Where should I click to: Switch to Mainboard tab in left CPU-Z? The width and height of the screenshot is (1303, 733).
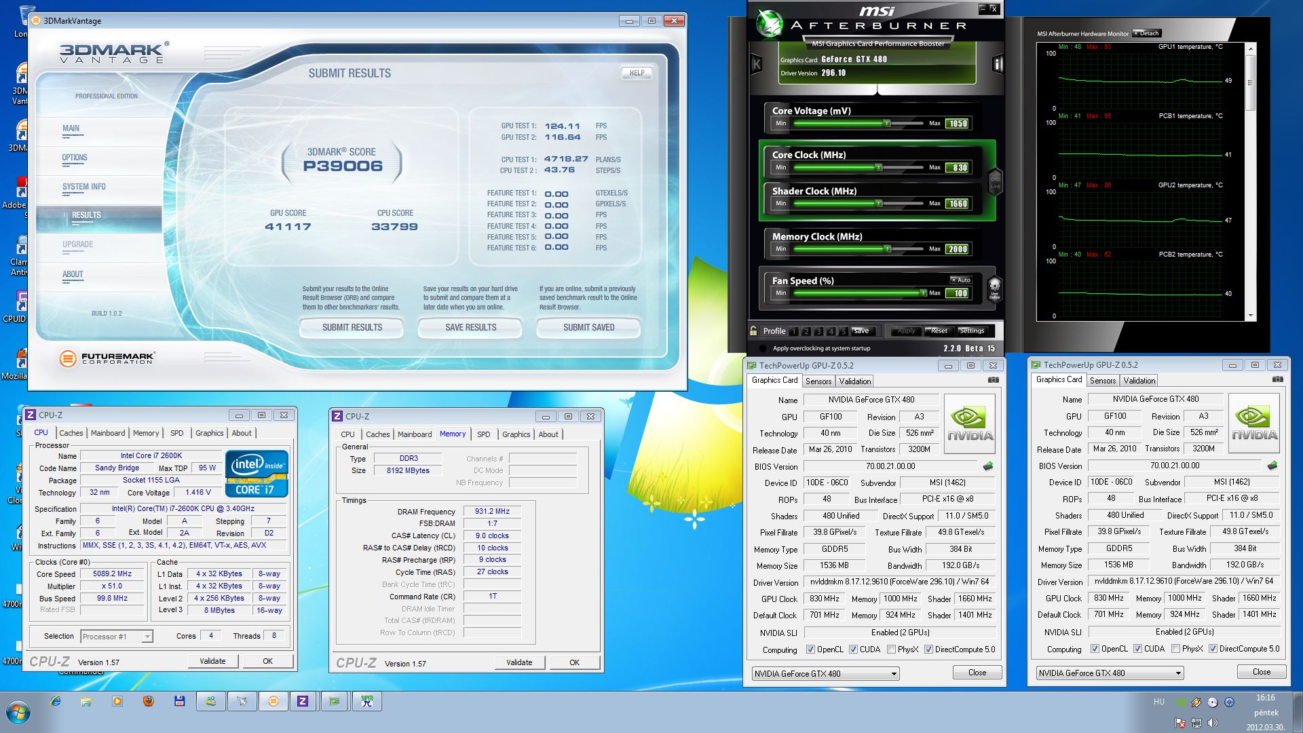pos(108,433)
